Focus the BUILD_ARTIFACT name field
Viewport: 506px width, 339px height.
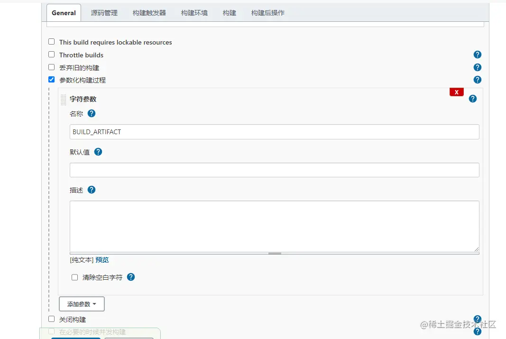point(274,132)
